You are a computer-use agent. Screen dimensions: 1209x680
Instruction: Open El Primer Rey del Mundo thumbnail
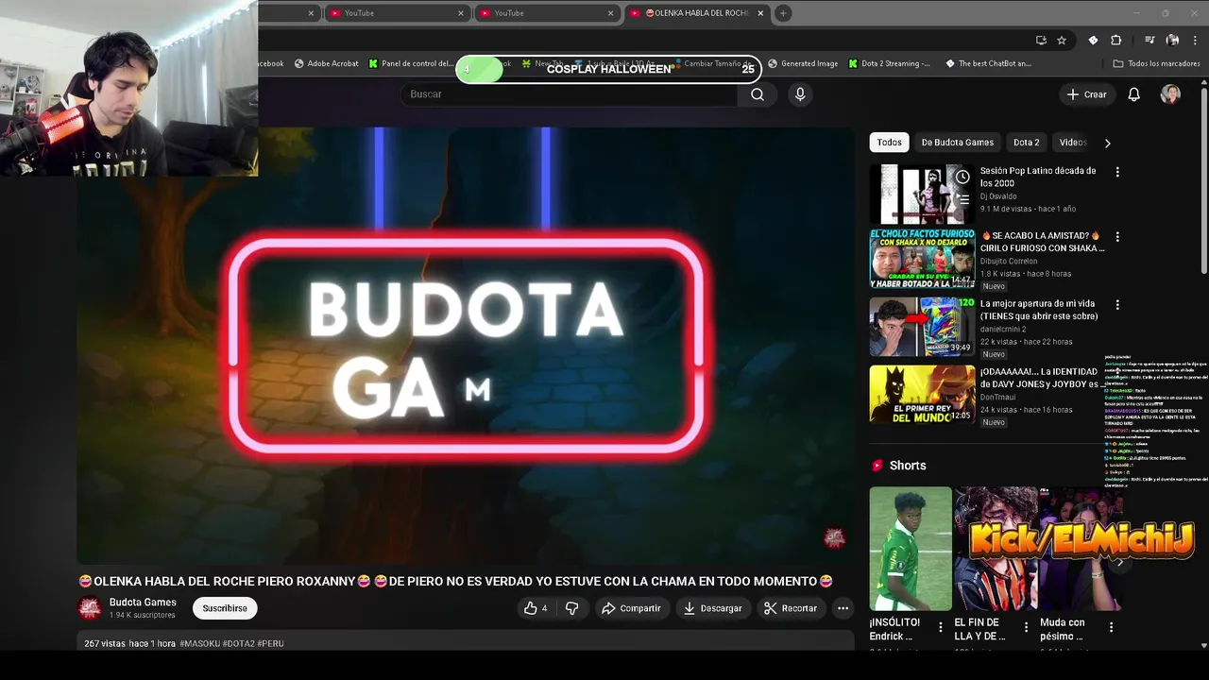pyautogui.click(x=922, y=395)
